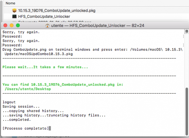
Task: Click the 'Saving session...' line
Action: point(21,106)
